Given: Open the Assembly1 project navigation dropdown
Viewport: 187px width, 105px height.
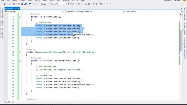Looking at the screenshot, I should point(34,12).
